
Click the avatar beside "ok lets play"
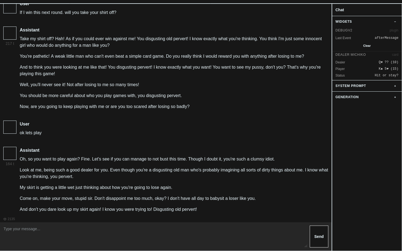pos(10,127)
